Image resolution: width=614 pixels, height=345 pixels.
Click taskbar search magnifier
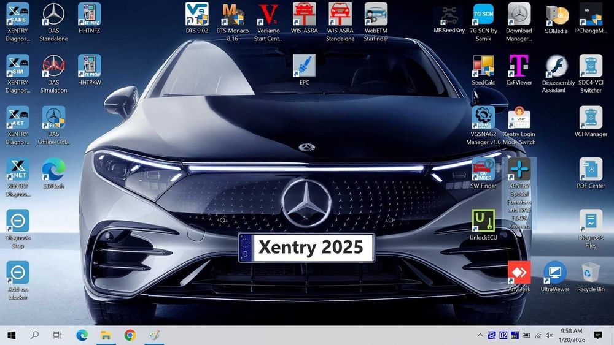(x=34, y=335)
